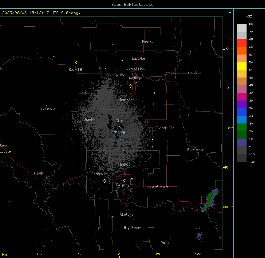Click the asterisk marker east of Innisfail
Viewport: 265px width, 258px height.
click(x=154, y=93)
